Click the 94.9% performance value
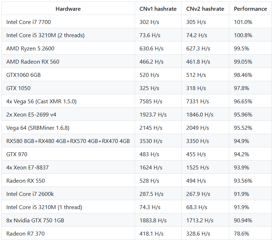Screen dimensions: 274x242 tap(241, 141)
